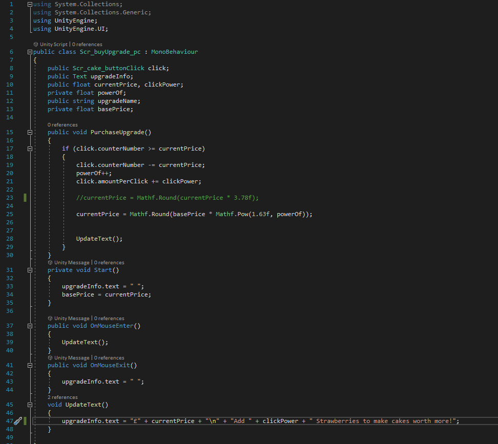Collapse the if statement block
This screenshot has width=498, height=444.
(x=30, y=149)
